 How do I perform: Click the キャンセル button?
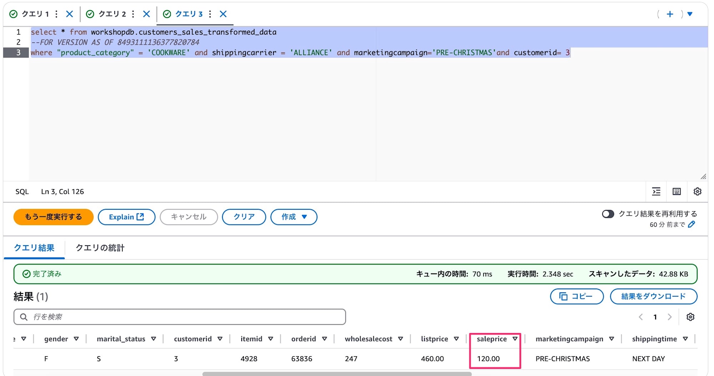tap(189, 217)
